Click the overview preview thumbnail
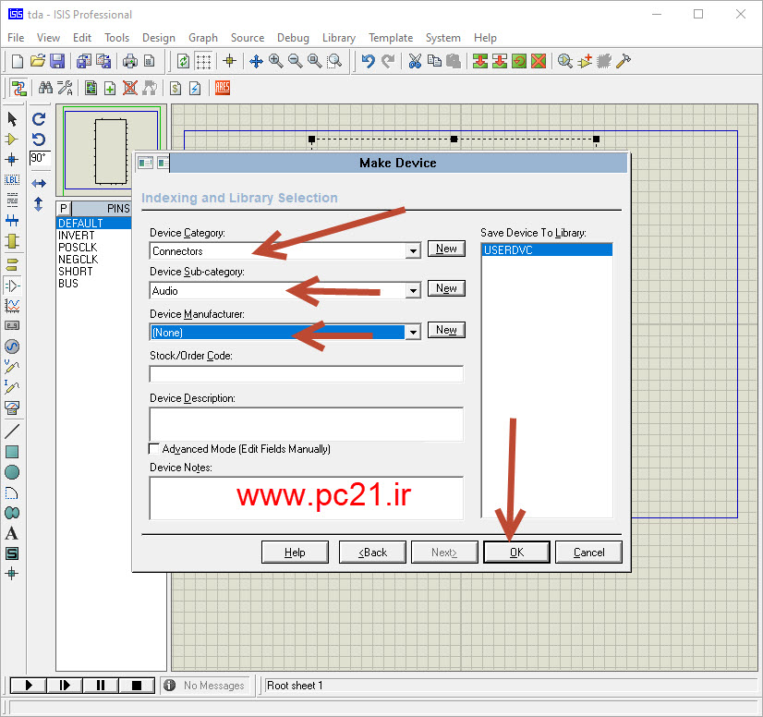This screenshot has width=763, height=717. coord(112,150)
